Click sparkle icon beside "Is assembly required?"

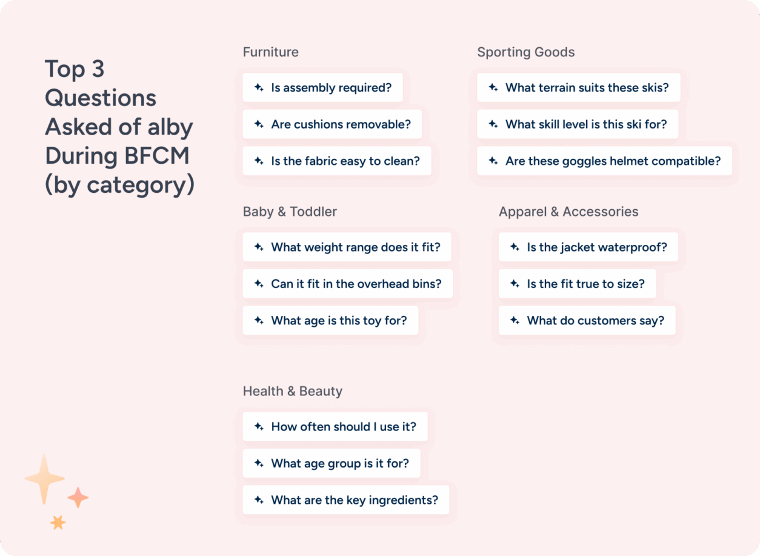259,88
